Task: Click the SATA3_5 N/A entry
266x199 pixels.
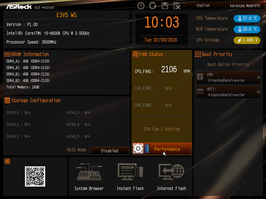Action: 78,136
